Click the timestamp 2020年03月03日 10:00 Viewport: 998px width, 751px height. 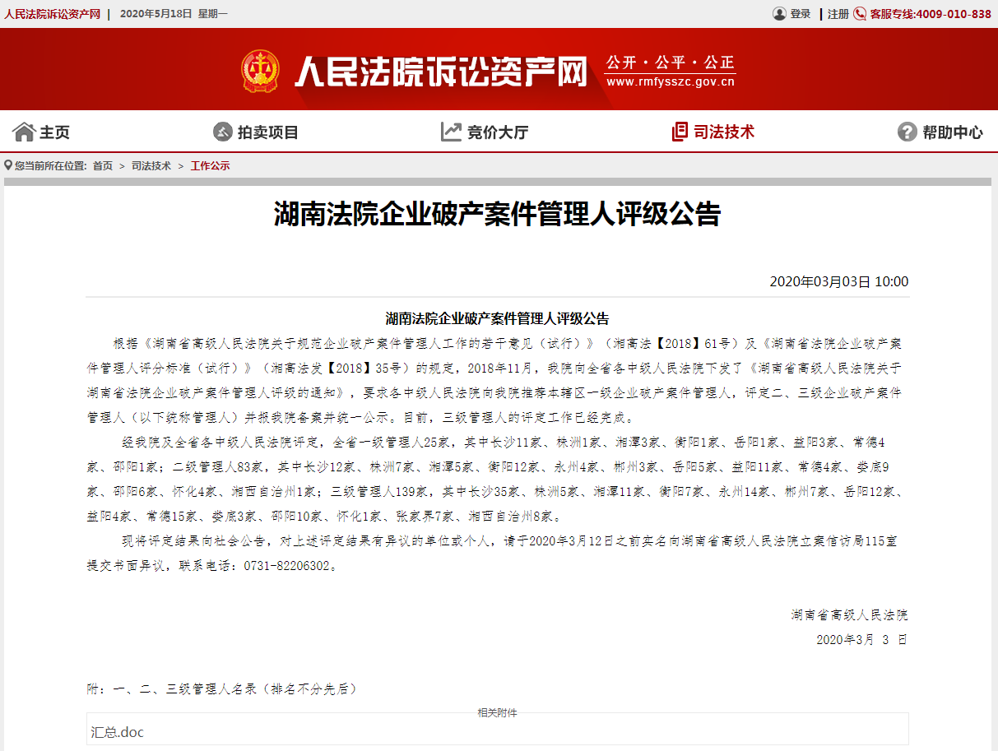(839, 281)
